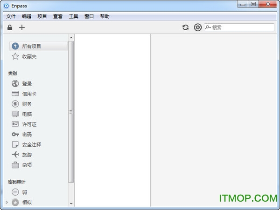Viewport: 280px width, 210px height.
Task: Select 收藏夹 text label
Action: click(x=29, y=56)
